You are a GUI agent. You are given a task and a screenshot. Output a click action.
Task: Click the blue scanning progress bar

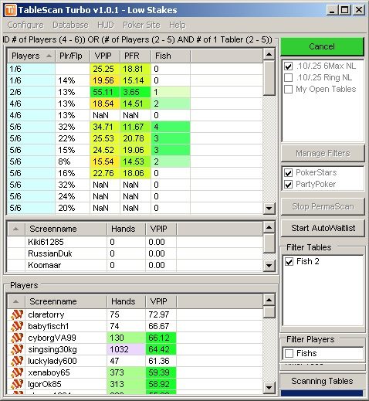(322, 393)
